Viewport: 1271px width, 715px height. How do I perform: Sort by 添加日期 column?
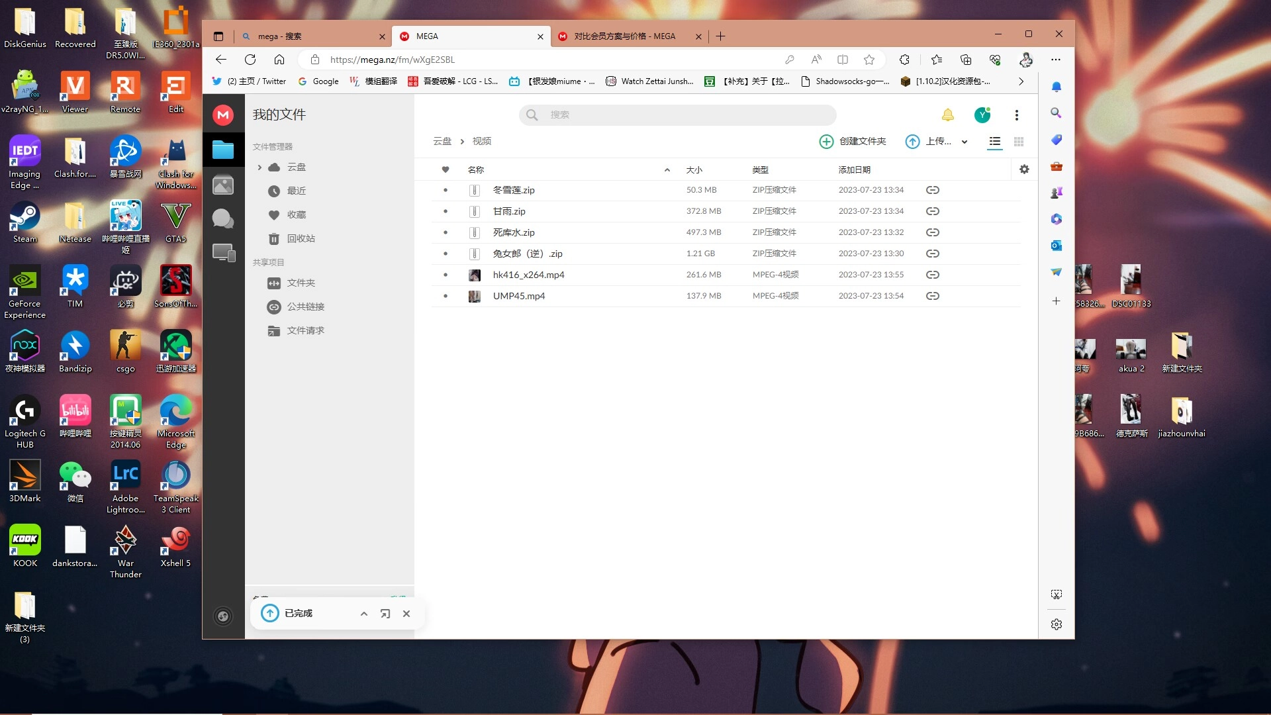[x=855, y=170]
